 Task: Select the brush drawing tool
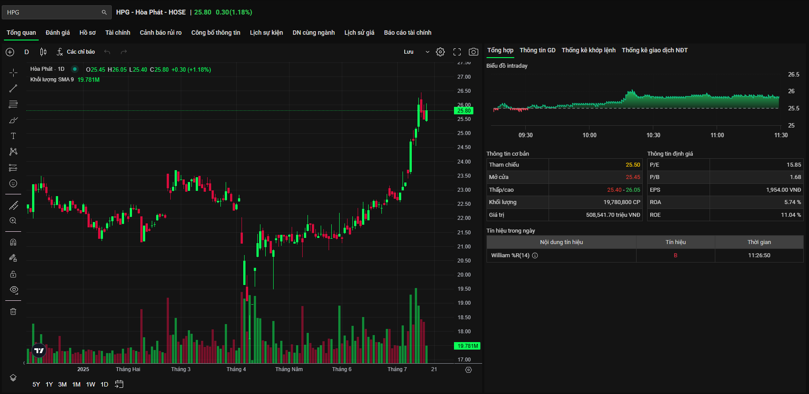point(13,120)
